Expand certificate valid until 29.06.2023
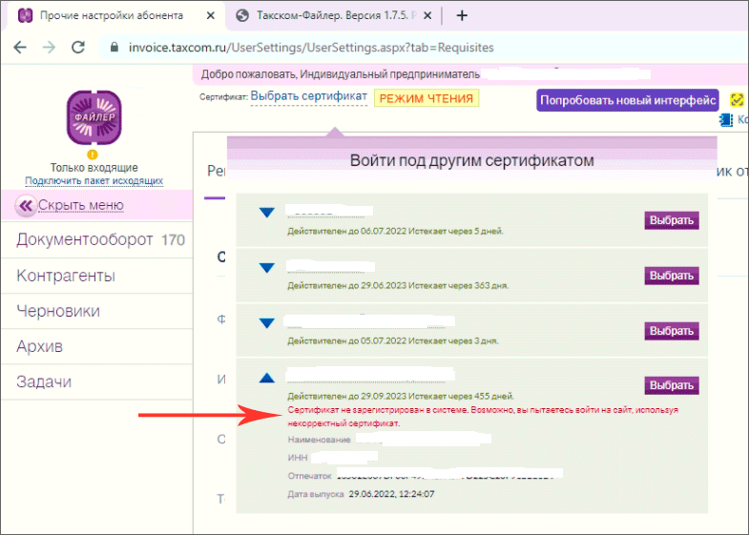 coord(266,268)
